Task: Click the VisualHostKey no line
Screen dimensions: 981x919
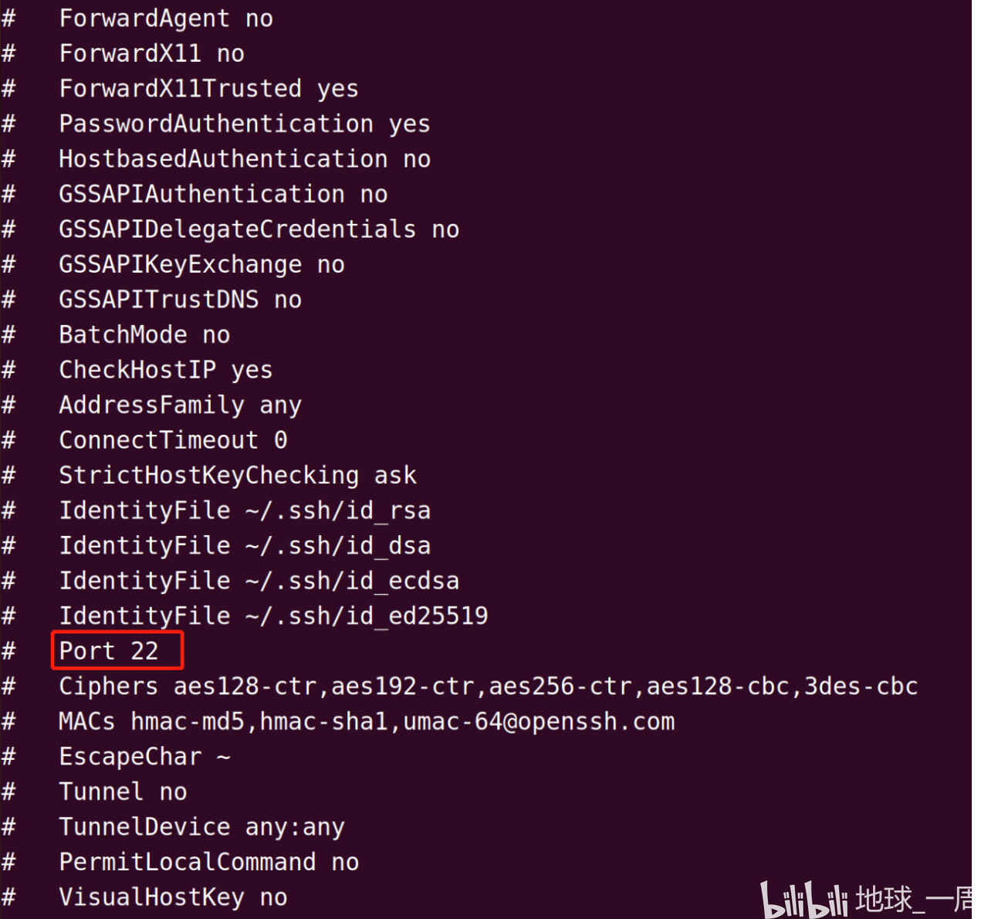Action: [x=173, y=897]
